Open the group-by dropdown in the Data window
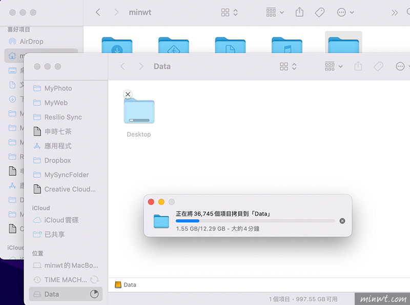Viewport: 410px width, 305px height. click(x=334, y=66)
